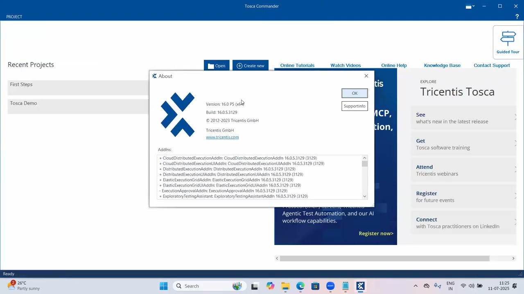Viewport: 524px width, 294px height.
Task: Attend Tricentis webinars
Action: 464,170
